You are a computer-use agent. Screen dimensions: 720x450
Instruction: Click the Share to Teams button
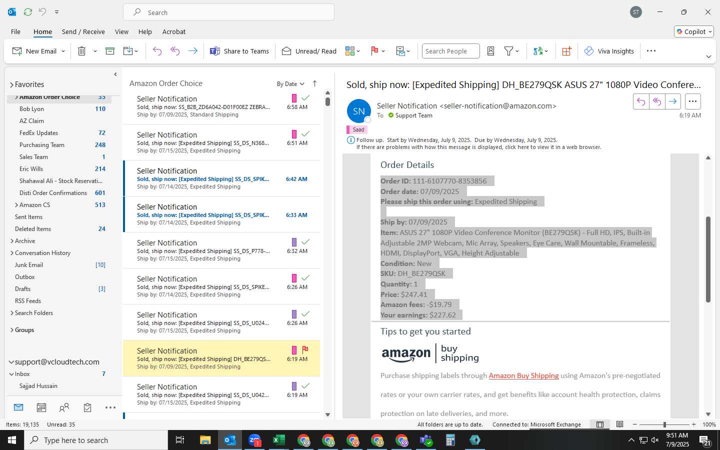tap(239, 51)
